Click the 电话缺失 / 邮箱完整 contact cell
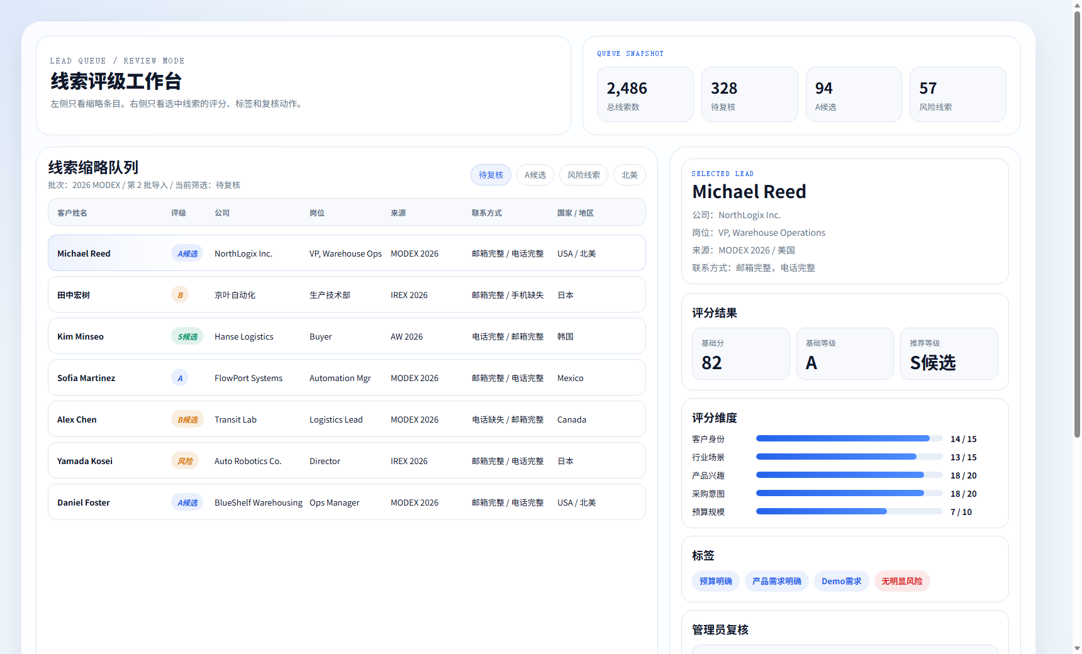Image resolution: width=1082 pixels, height=654 pixels. tap(508, 419)
